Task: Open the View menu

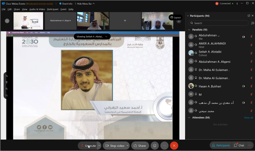Action: 25,9
